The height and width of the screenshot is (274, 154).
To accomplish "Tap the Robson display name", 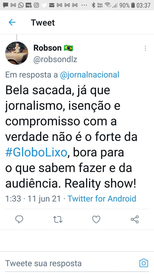I will click(x=48, y=48).
